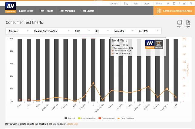Open the by vendor dropdown
The width and height of the screenshot is (195, 129).
coord(124,31)
